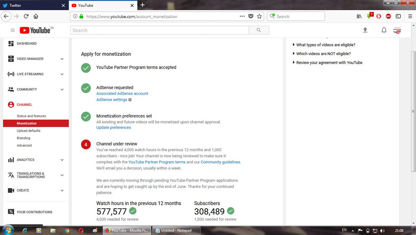416x235 pixels.
Task: Show hidden tray icons arrow
Action: 353,230
